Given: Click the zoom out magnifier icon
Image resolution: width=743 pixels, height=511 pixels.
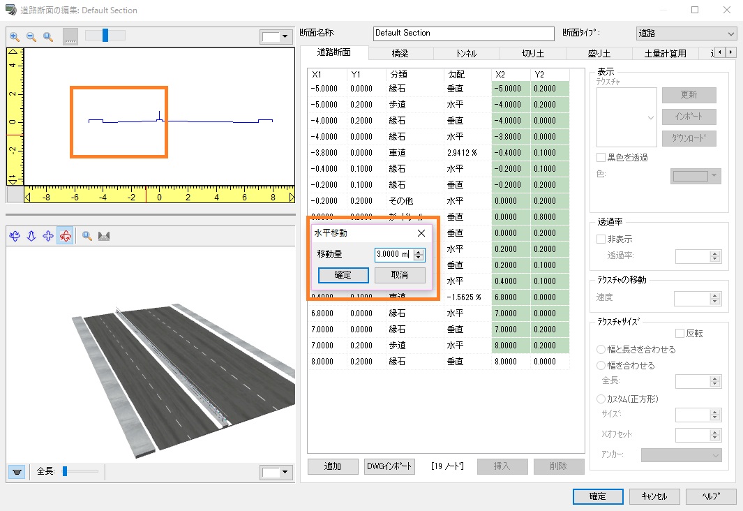Looking at the screenshot, I should [31, 36].
